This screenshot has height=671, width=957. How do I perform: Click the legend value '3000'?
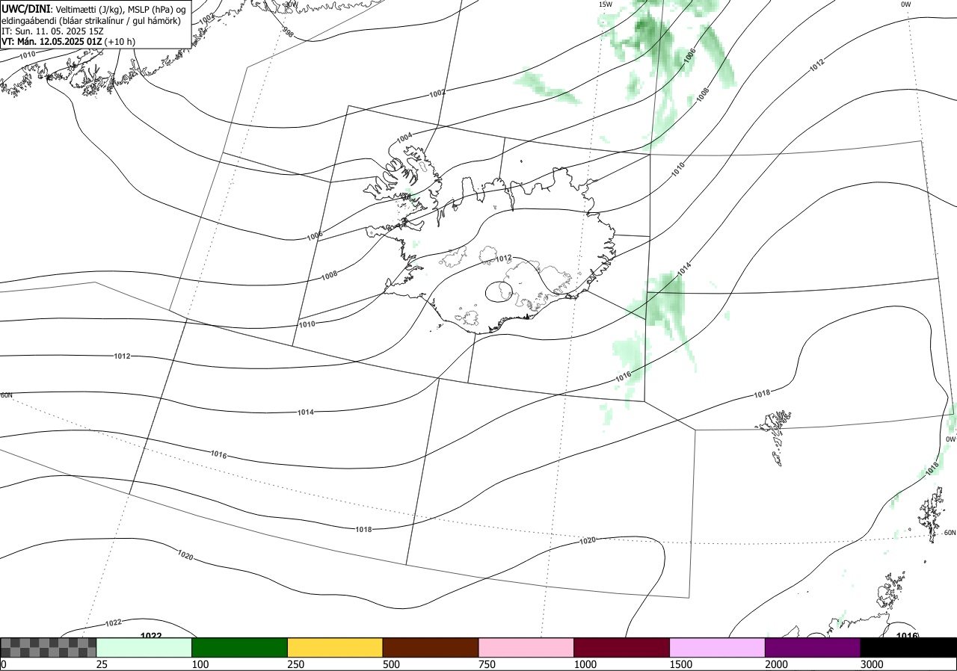(872, 664)
